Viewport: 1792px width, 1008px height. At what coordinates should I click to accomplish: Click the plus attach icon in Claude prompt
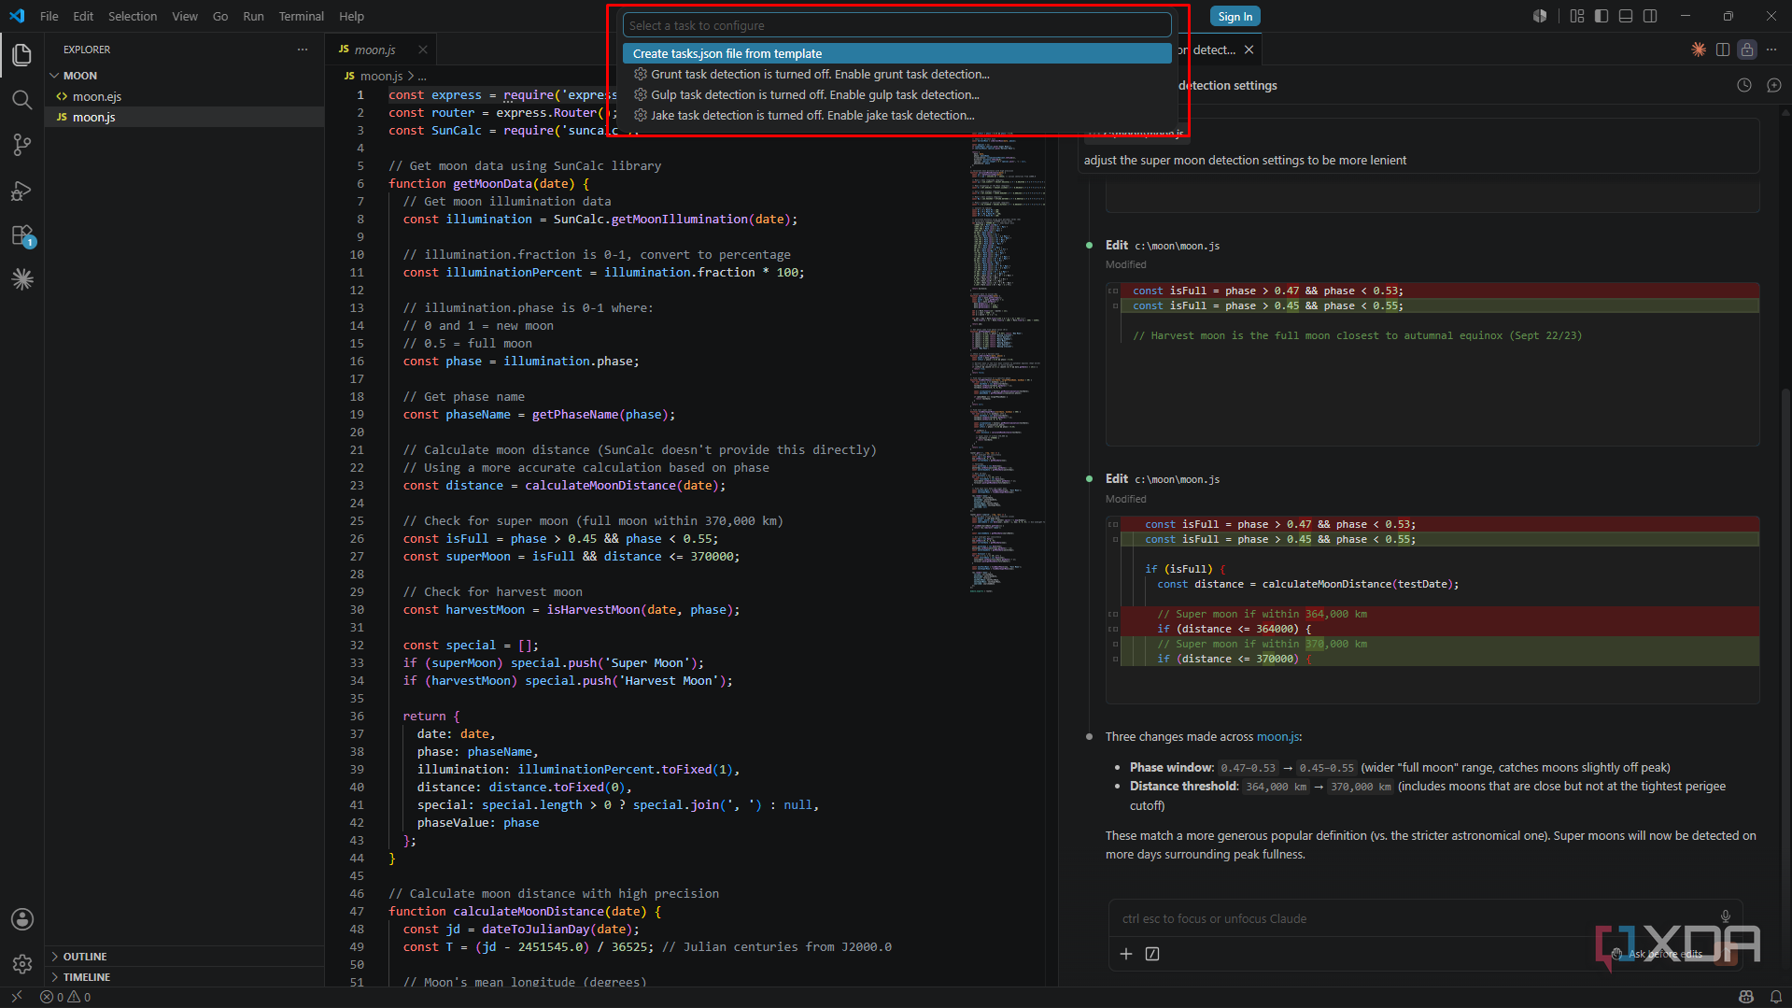coord(1126,954)
